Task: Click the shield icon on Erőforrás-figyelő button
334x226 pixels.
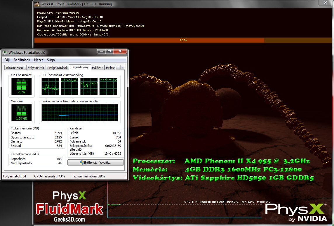Action: coord(81,163)
